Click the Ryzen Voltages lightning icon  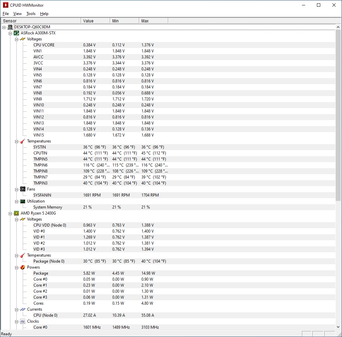click(23, 219)
